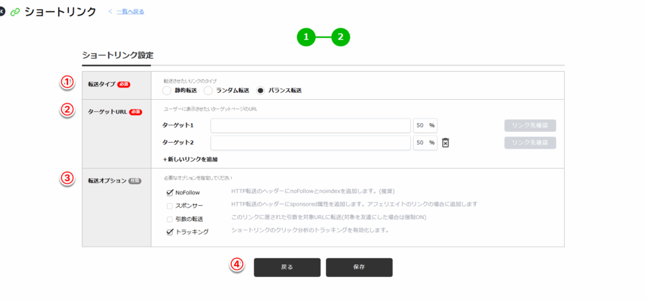The height and width of the screenshot is (301, 647).
Task: Click +新しいリンクを追加 to add link
Action: point(190,159)
